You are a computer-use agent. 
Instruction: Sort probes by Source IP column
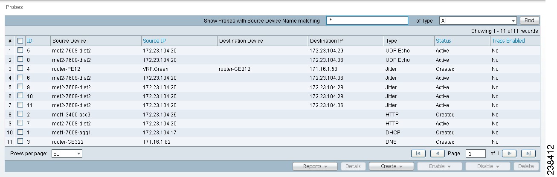coord(154,41)
